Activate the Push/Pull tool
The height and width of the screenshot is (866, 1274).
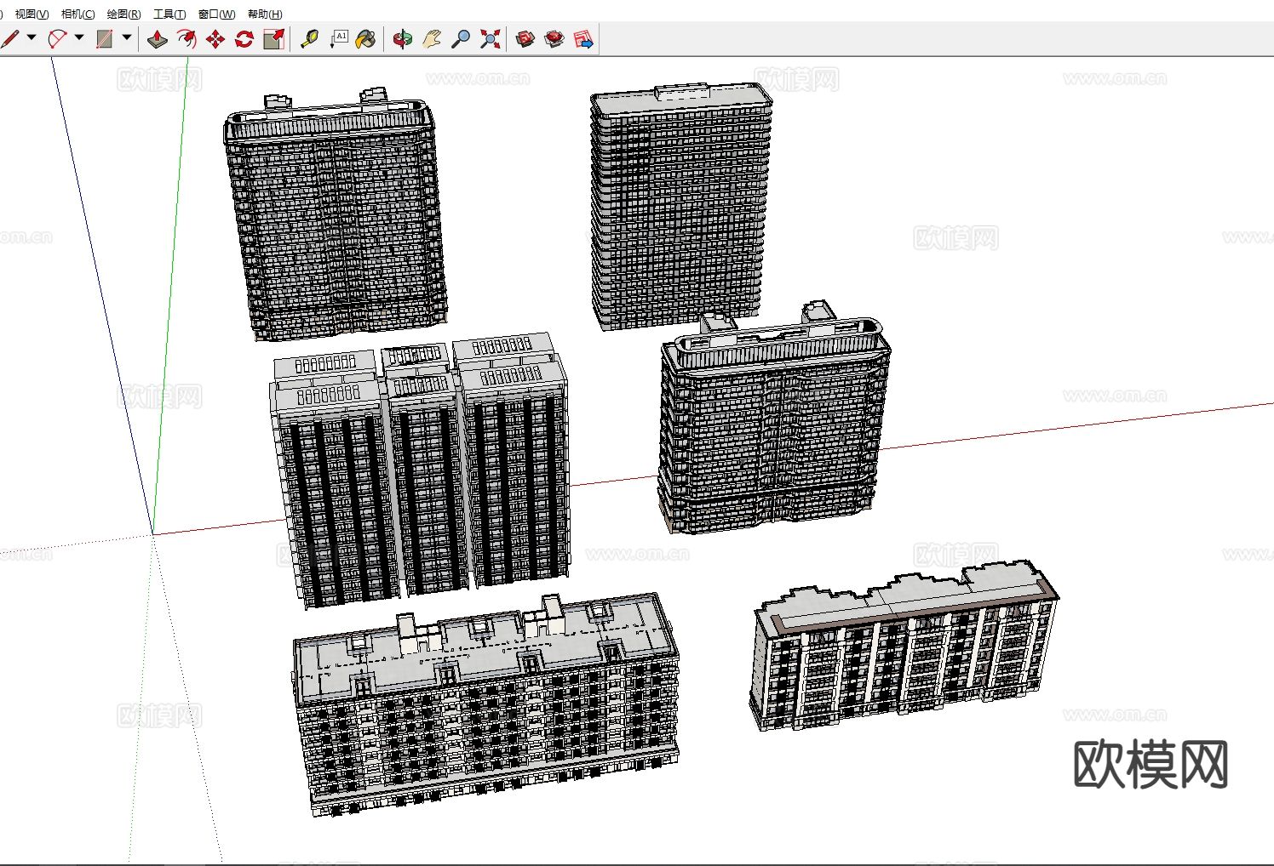coord(158,39)
